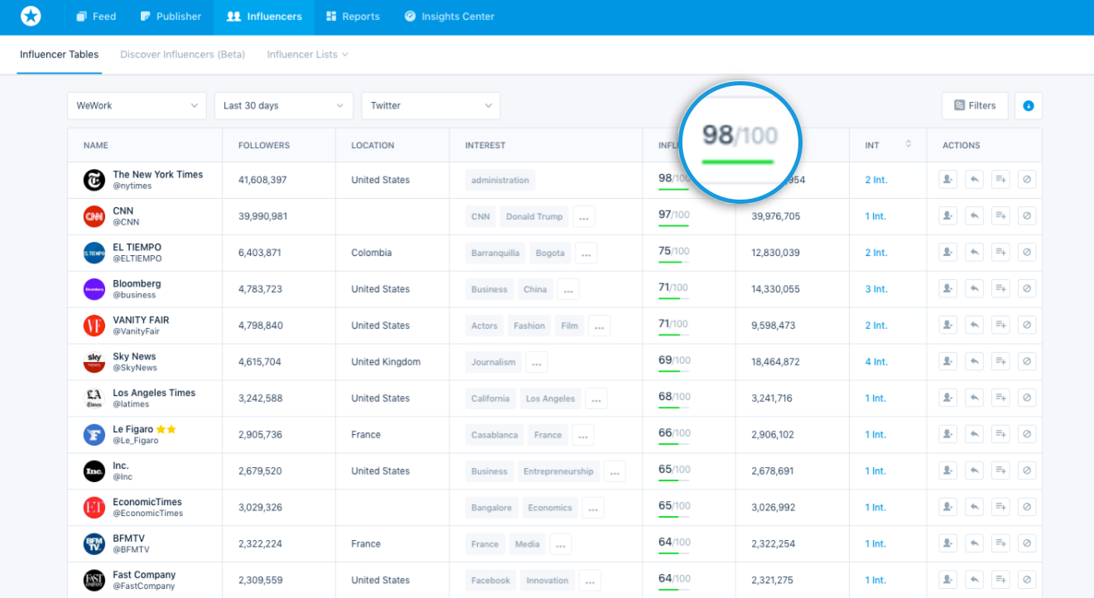
Task: Click the Donald Trump interest tag
Action: click(534, 217)
